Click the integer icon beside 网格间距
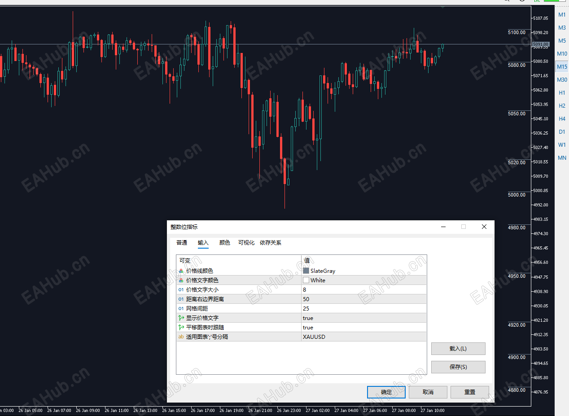The width and height of the screenshot is (569, 416). tap(181, 309)
